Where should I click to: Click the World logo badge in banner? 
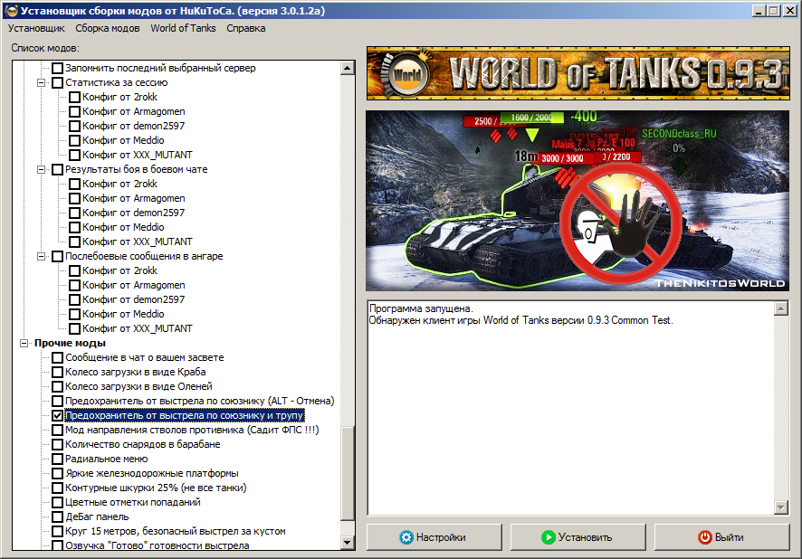tap(407, 74)
